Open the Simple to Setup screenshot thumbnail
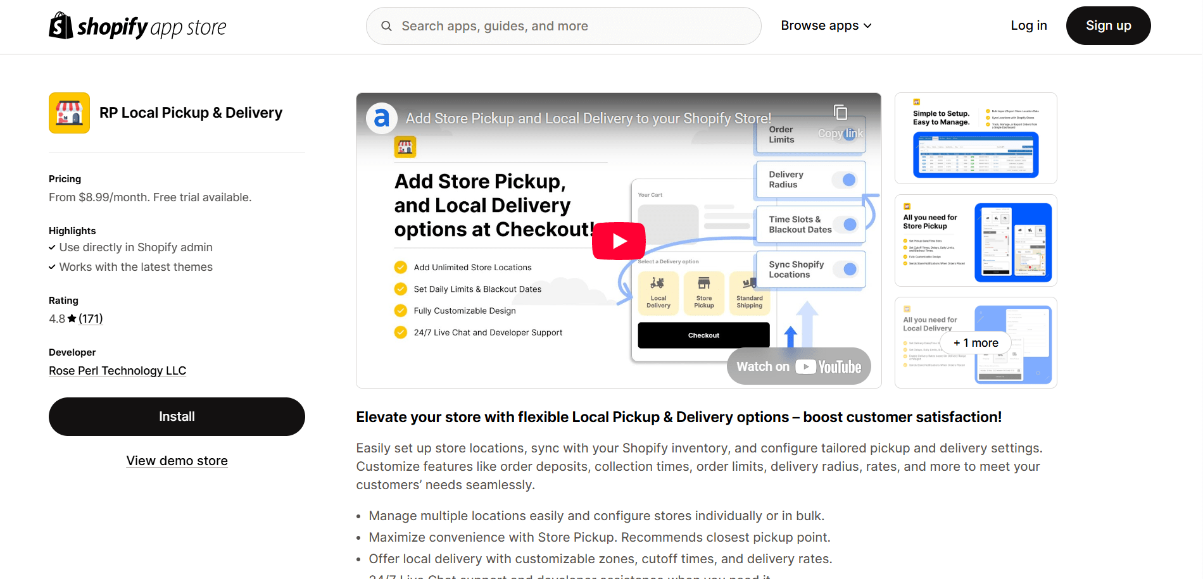This screenshot has height=579, width=1203. pos(976,138)
